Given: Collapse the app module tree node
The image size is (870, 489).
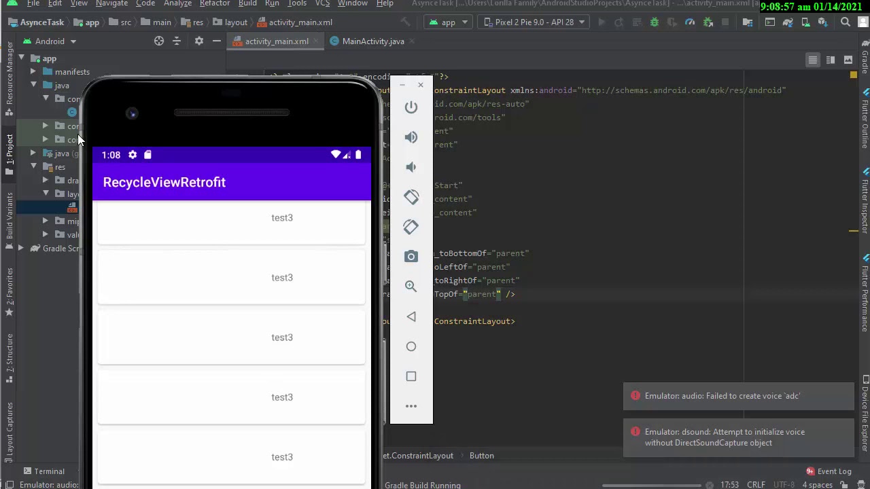Looking at the screenshot, I should (21, 58).
